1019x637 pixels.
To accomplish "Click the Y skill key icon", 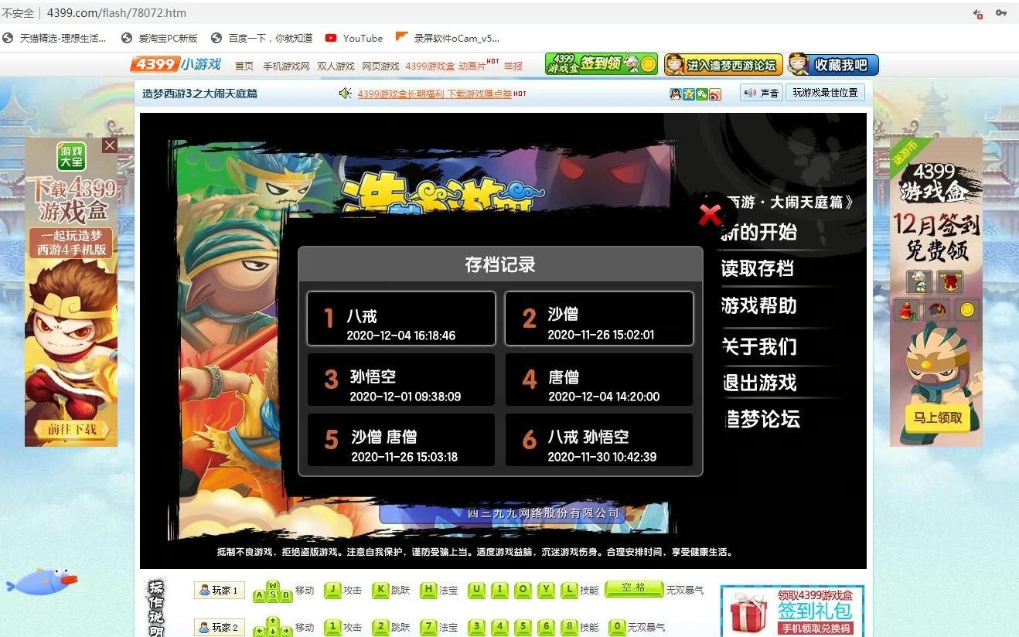I will pyautogui.click(x=547, y=590).
